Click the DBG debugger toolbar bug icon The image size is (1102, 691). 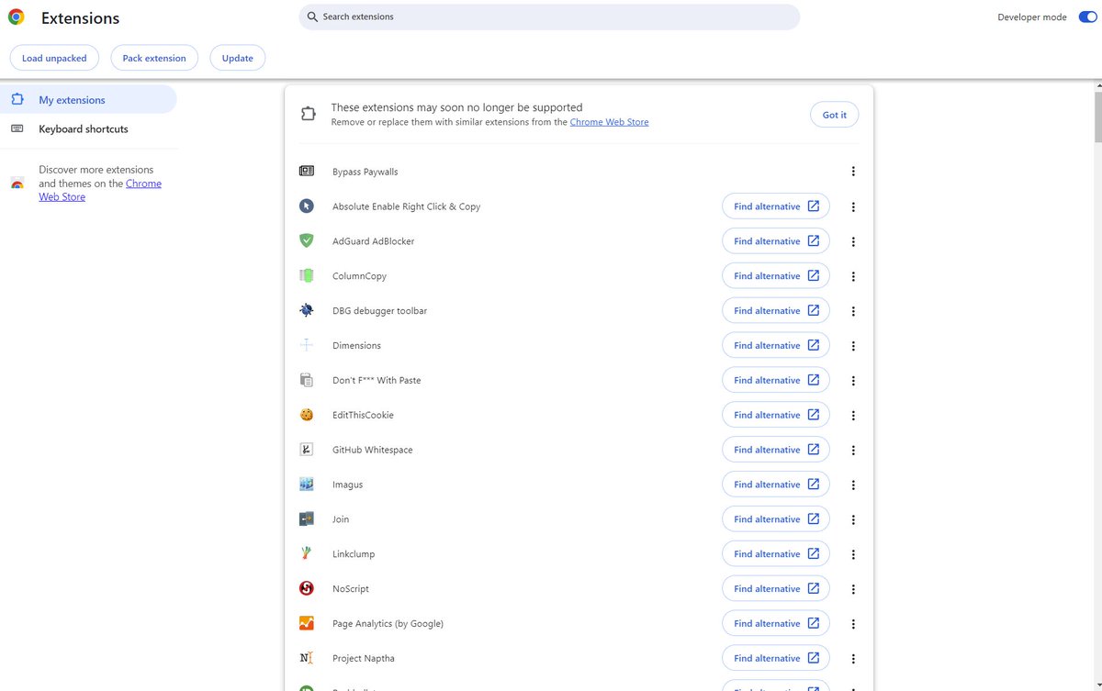307,311
